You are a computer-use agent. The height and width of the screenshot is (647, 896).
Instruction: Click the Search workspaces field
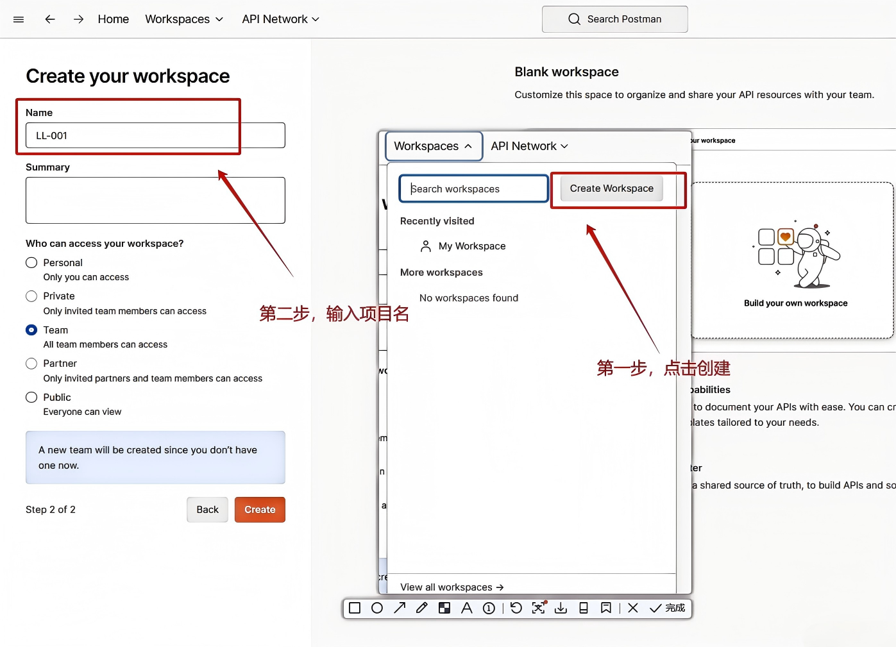474,189
